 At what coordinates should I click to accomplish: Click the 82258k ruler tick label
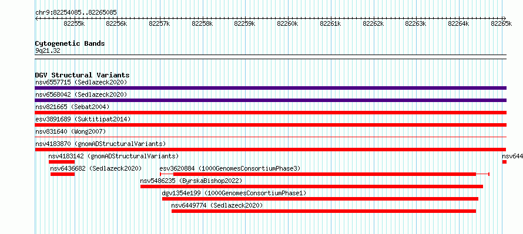(x=203, y=23)
